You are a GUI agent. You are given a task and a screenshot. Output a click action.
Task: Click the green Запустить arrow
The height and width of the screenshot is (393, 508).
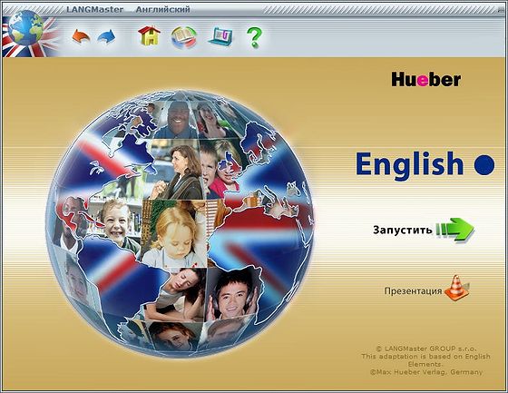(454, 230)
